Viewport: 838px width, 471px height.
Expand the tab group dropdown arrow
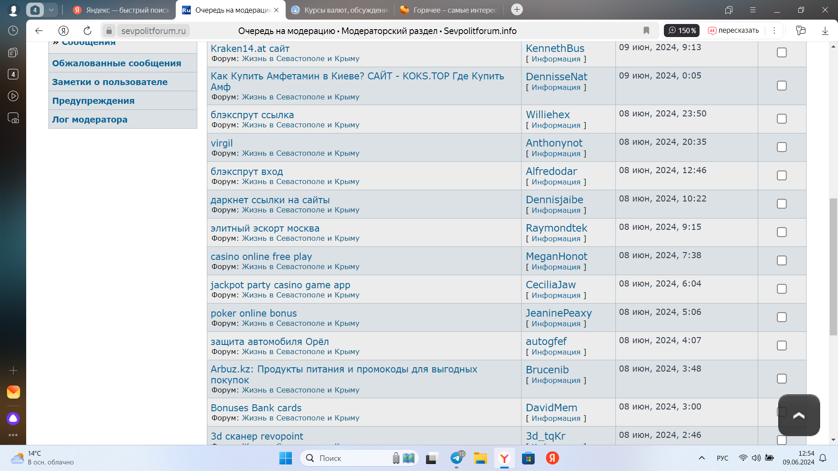pyautogui.click(x=51, y=10)
